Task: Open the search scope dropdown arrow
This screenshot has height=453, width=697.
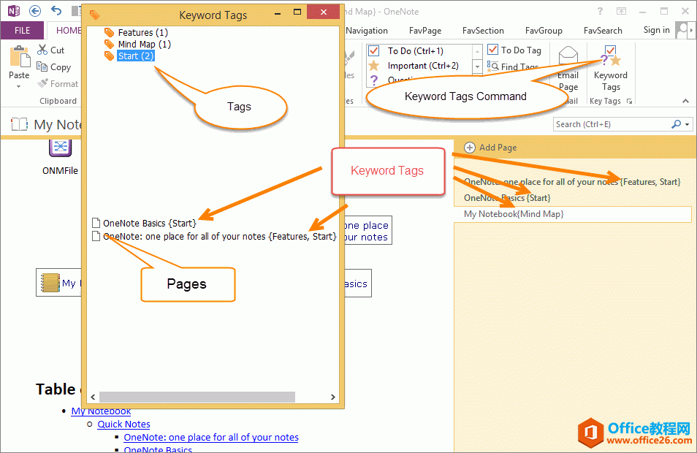Action: (688, 124)
